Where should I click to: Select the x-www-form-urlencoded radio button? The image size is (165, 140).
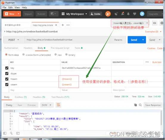24,54
